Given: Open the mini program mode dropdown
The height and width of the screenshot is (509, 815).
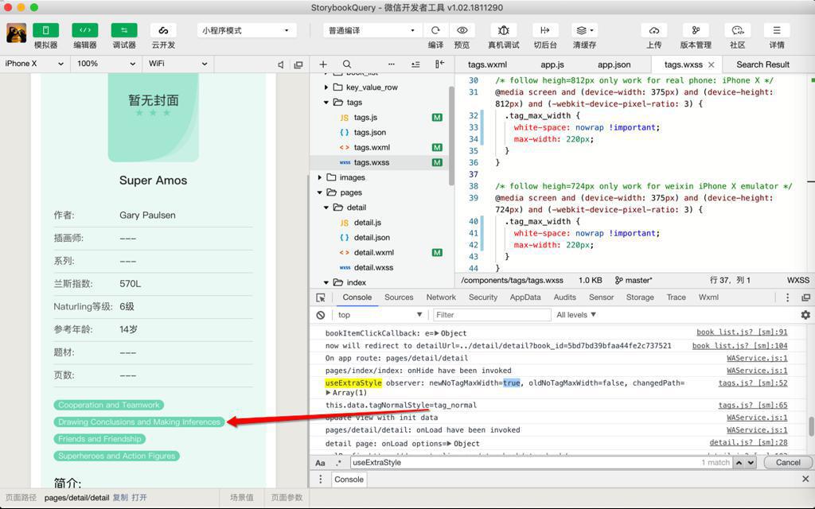Looking at the screenshot, I should (247, 31).
